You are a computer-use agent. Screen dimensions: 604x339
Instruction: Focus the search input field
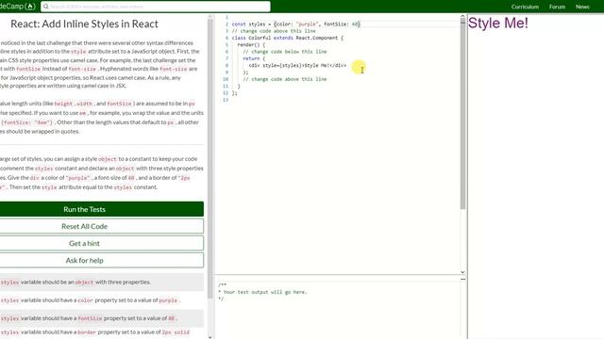coord(156,7)
